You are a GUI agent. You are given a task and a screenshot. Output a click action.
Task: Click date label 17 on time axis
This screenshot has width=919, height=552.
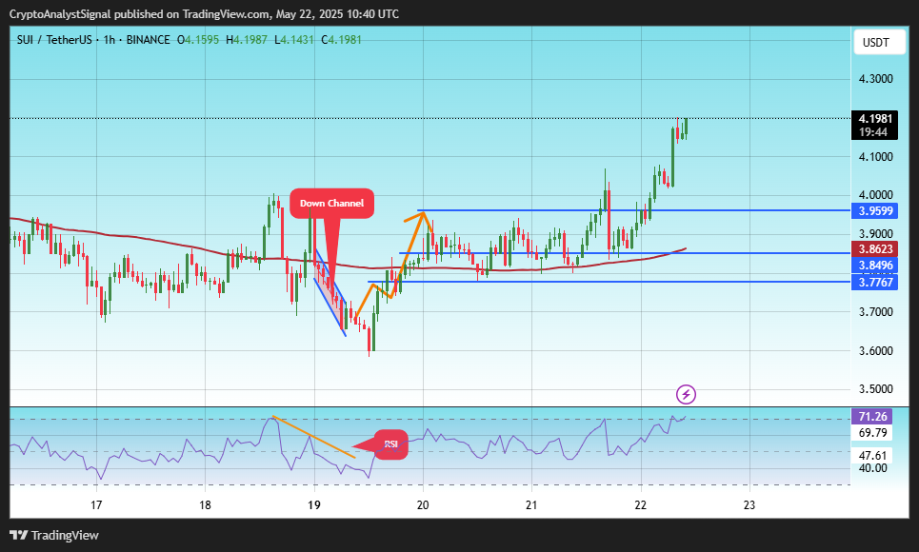pyautogui.click(x=96, y=505)
